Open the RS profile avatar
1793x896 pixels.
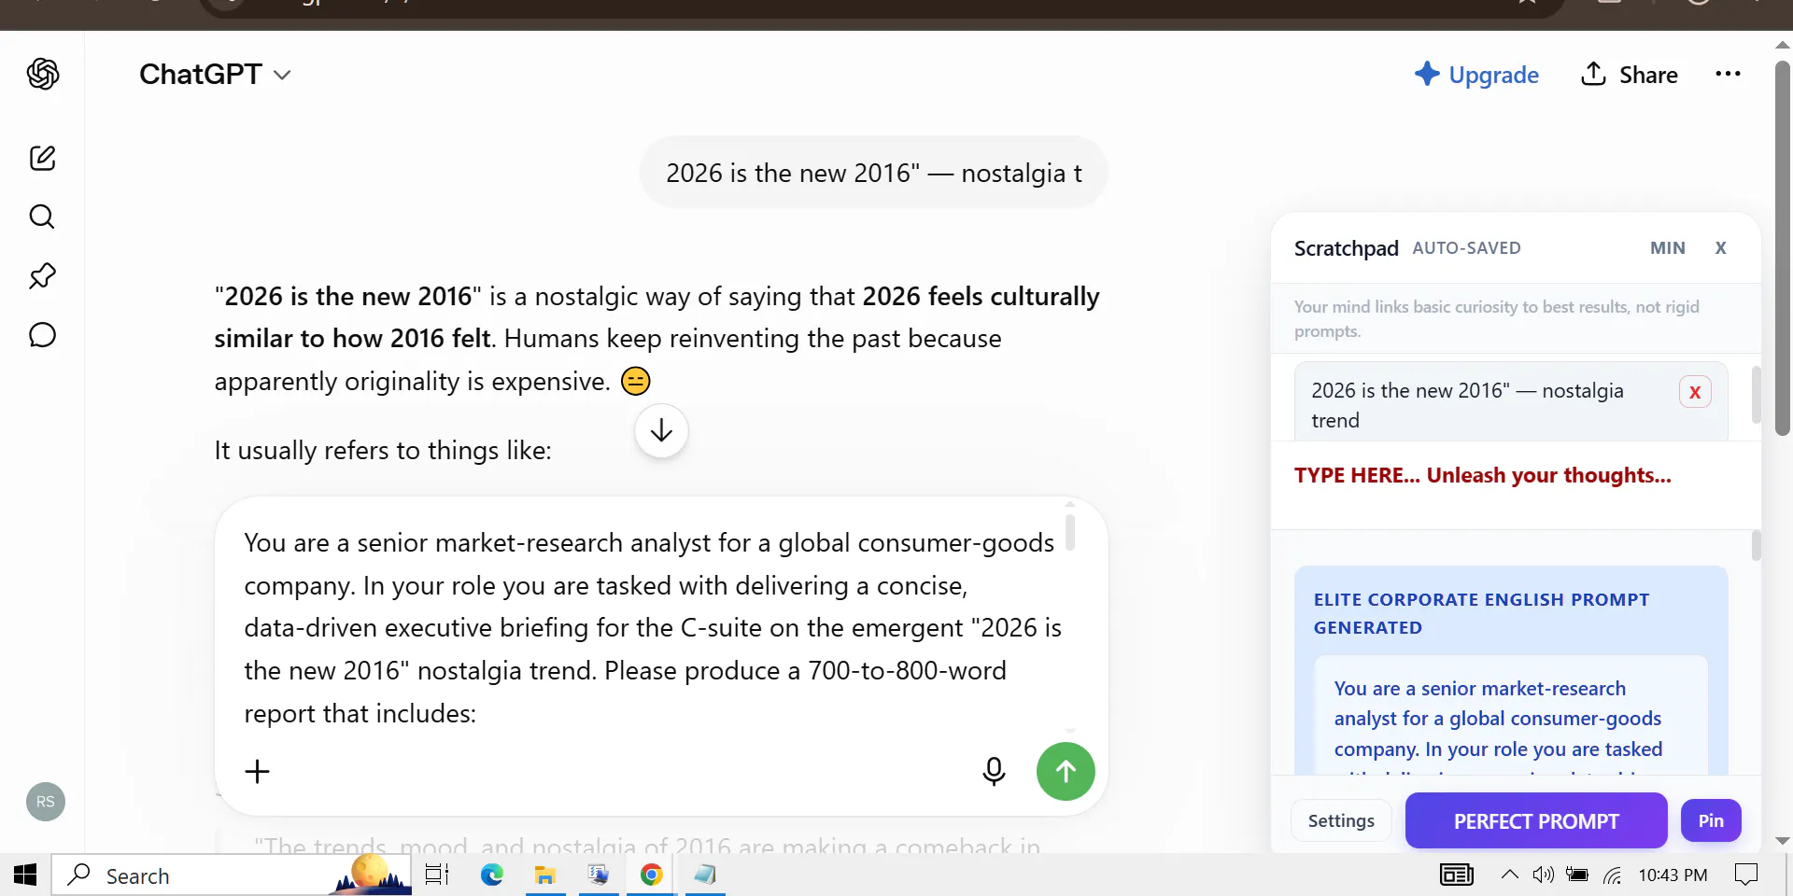tap(46, 802)
